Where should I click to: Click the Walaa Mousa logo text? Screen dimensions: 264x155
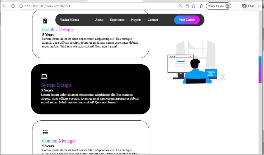[69, 20]
